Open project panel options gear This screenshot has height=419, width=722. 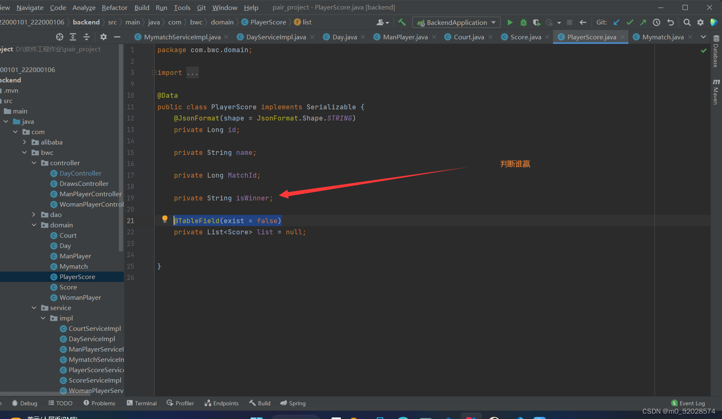tap(104, 37)
